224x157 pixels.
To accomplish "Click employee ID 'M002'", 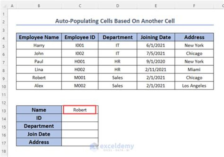I will (x=80, y=86).
